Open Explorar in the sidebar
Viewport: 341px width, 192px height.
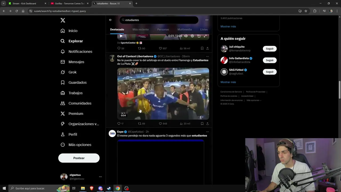tap(72, 41)
